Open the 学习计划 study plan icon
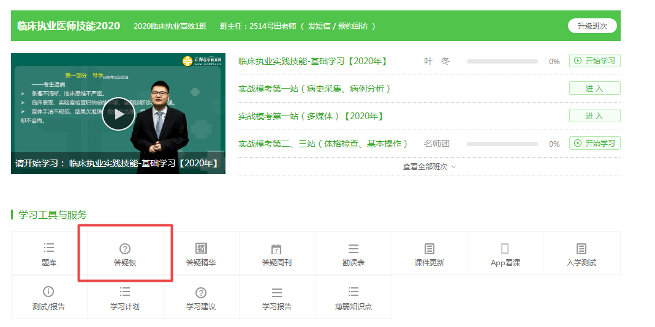Screen dimensions: 655x327 [x=125, y=292]
